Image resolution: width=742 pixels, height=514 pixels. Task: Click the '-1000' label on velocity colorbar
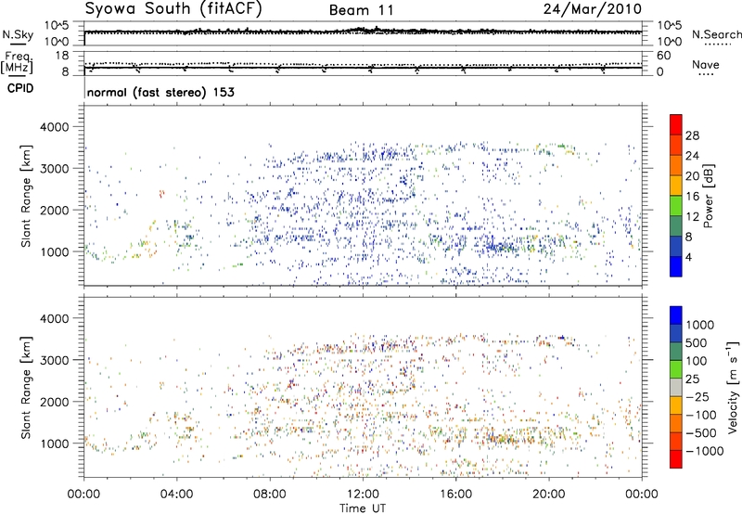[x=704, y=451]
